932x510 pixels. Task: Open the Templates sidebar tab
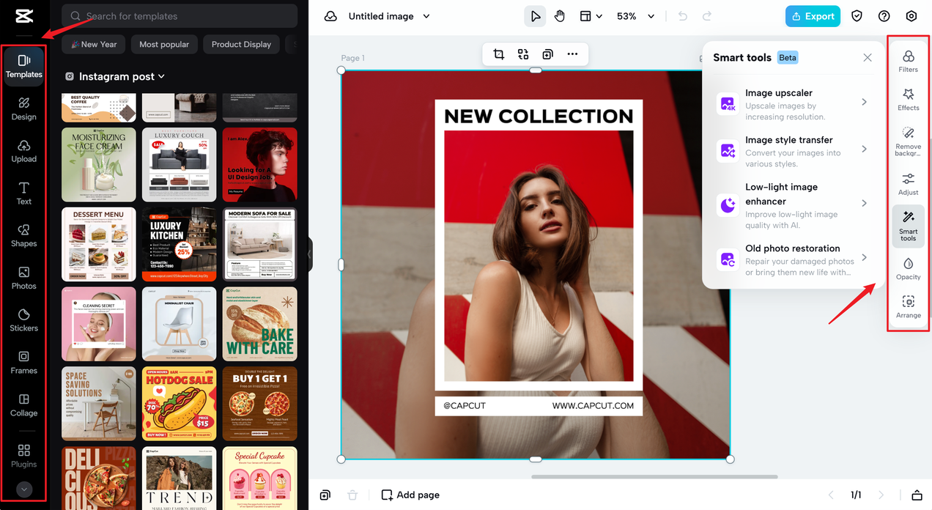(x=23, y=66)
